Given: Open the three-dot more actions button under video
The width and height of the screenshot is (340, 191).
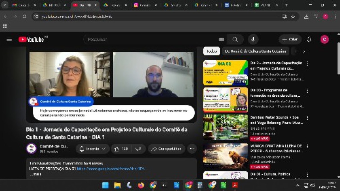Looking at the screenshot, I should pos(192,149).
